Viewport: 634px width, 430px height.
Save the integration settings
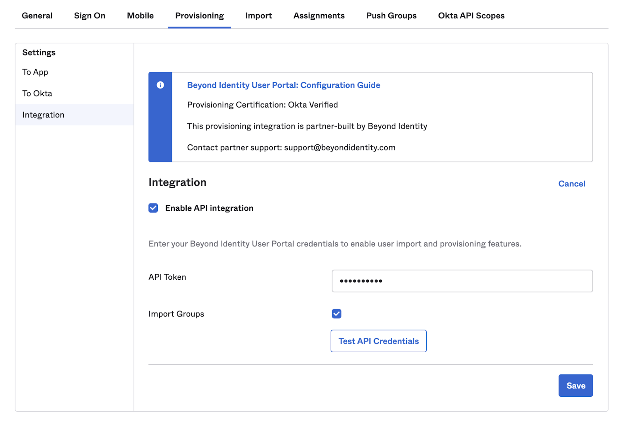[575, 386]
